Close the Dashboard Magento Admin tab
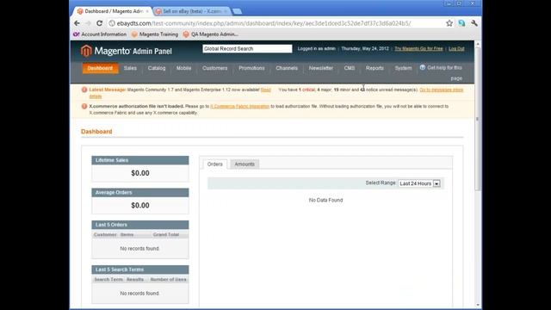This screenshot has height=310, width=551. point(147,11)
